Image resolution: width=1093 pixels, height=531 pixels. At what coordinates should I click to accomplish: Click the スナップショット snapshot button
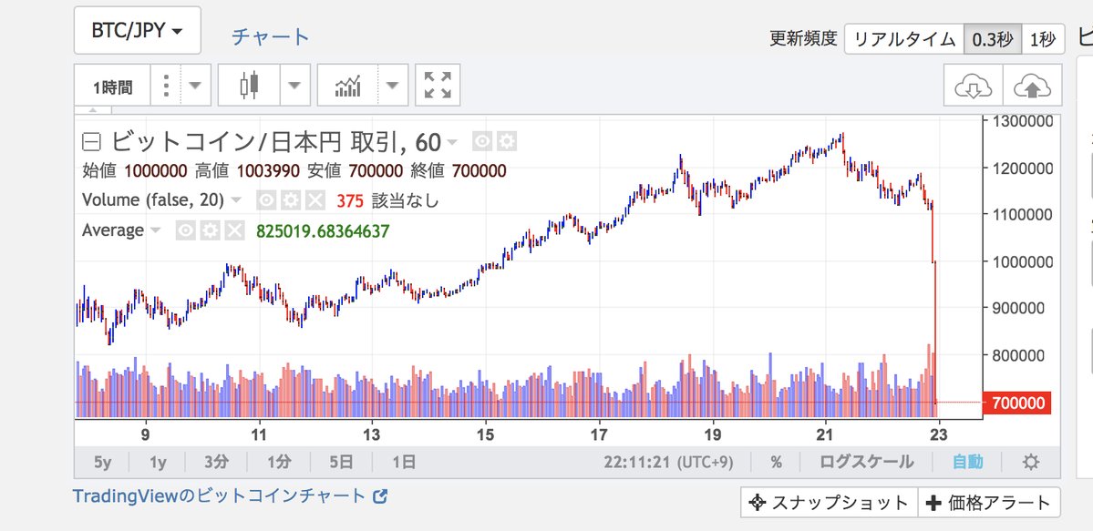click(829, 503)
